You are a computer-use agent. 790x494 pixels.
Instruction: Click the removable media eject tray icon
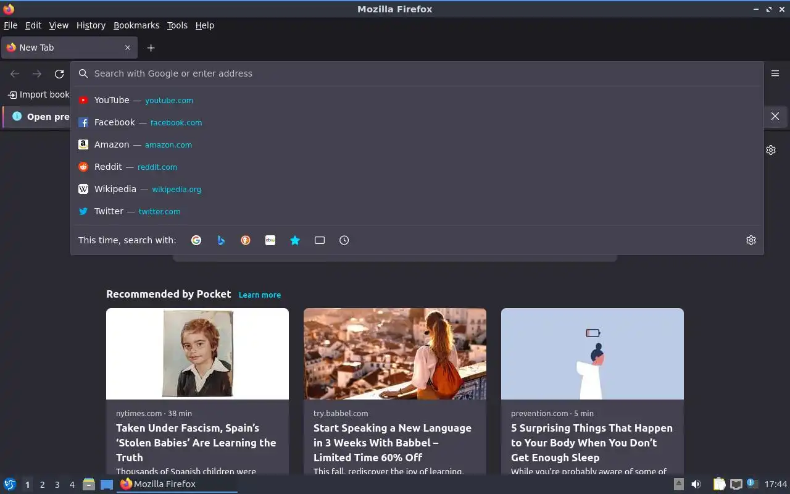tap(678, 484)
